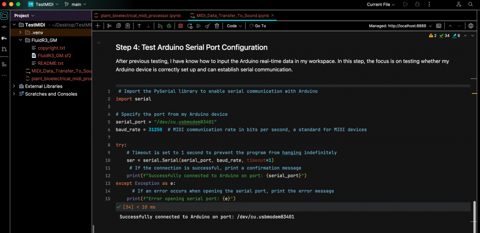Debug the current cell with bug icon
The width and height of the screenshot is (480, 233).
[169, 26]
